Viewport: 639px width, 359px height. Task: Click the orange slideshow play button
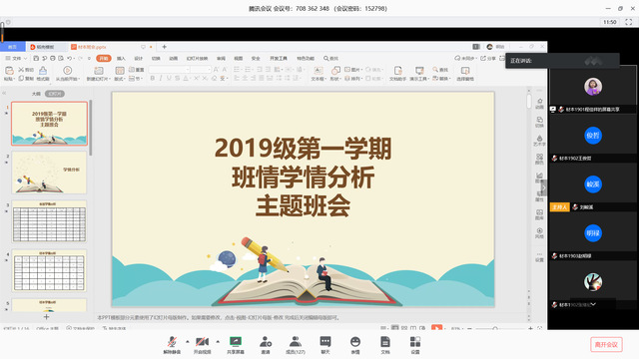(436, 328)
